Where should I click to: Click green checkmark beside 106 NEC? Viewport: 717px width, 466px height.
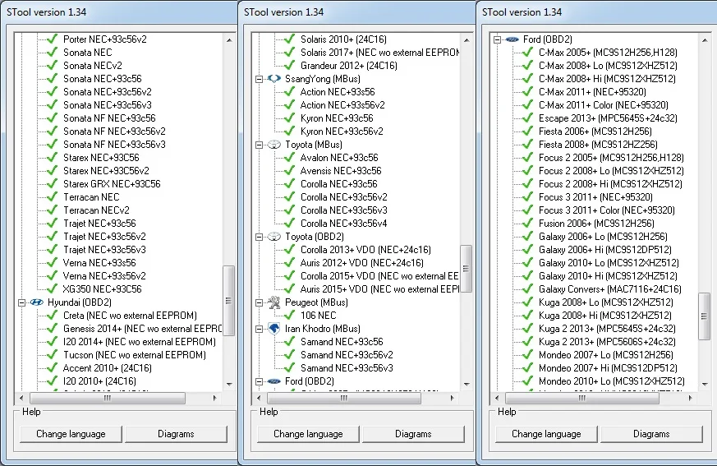pyautogui.click(x=289, y=316)
